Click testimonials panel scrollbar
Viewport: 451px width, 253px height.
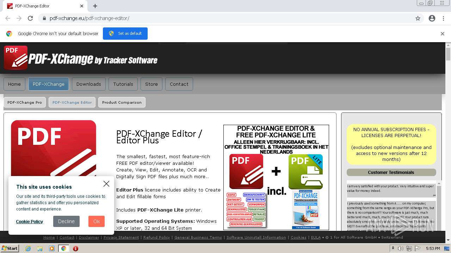[x=438, y=207]
